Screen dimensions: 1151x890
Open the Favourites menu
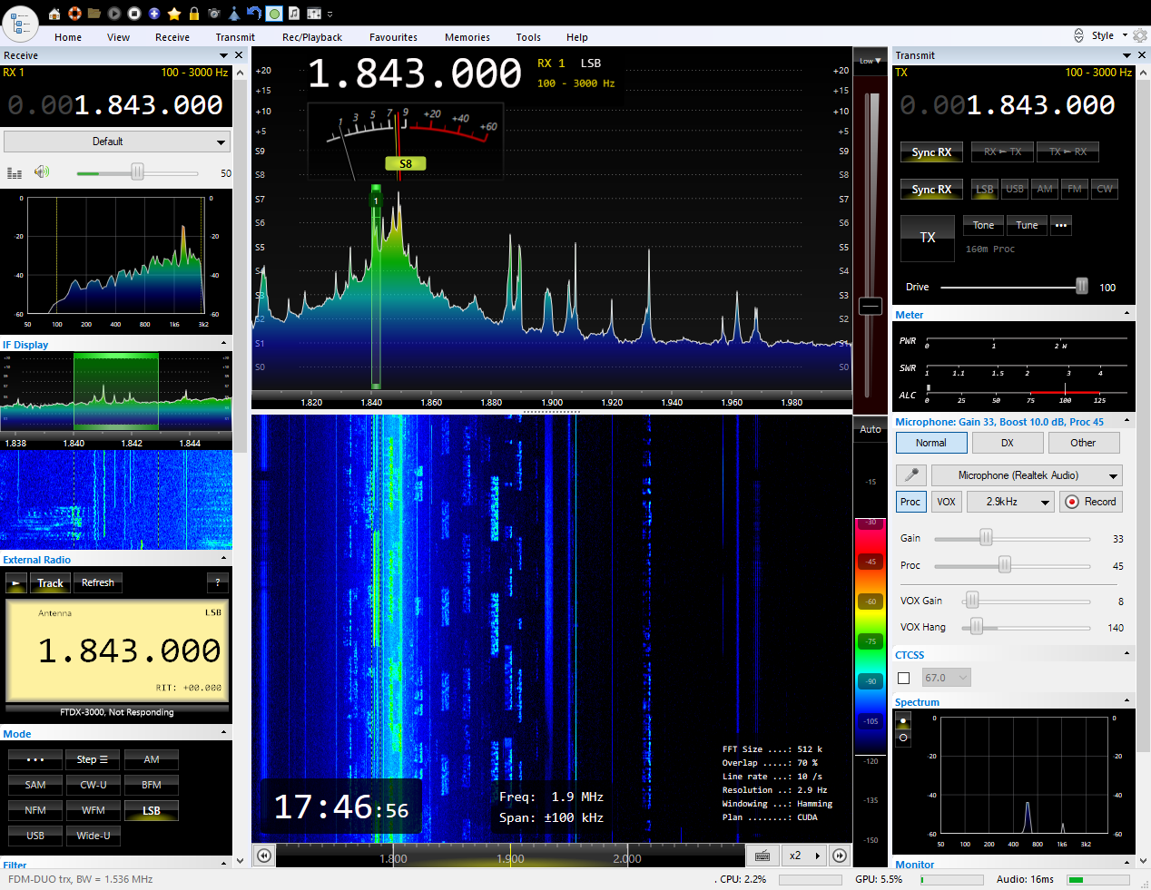[393, 37]
